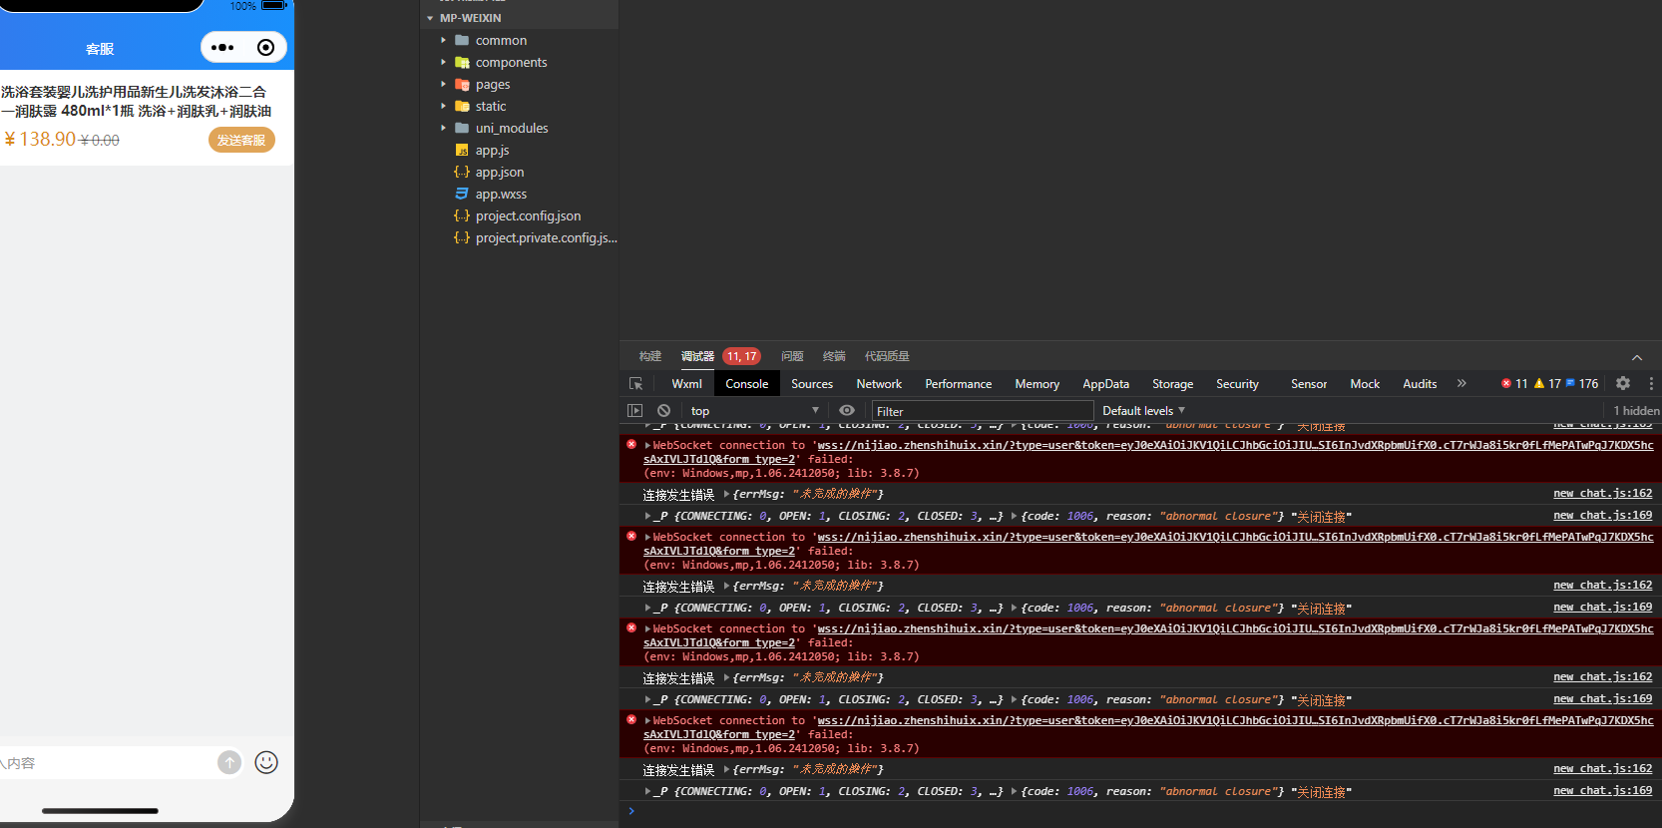The height and width of the screenshot is (828, 1662).
Task: Expand the first errMsg object arrow
Action: (x=726, y=494)
